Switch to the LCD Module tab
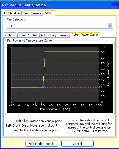 12,13
